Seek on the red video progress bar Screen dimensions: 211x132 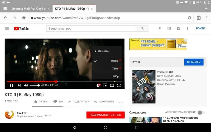pos(65,82)
